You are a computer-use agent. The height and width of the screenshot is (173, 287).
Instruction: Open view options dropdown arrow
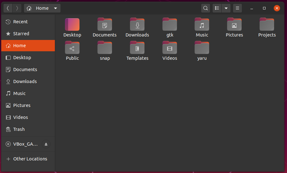click(x=226, y=8)
